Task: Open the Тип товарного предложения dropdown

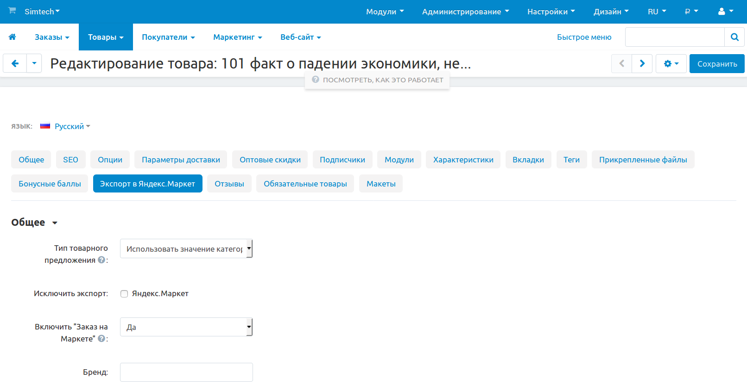Action: coord(186,248)
